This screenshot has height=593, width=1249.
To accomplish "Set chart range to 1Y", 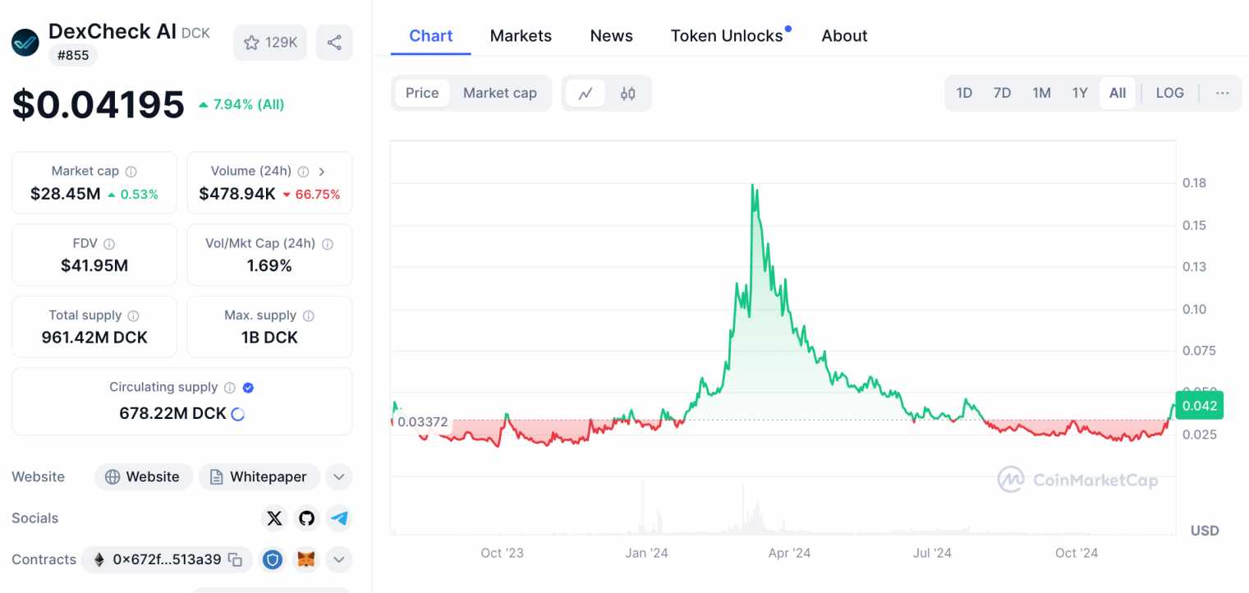I will click(x=1080, y=93).
